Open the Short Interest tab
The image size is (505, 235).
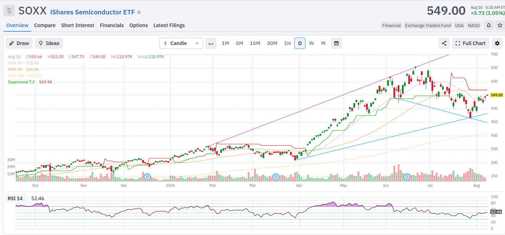78,25
